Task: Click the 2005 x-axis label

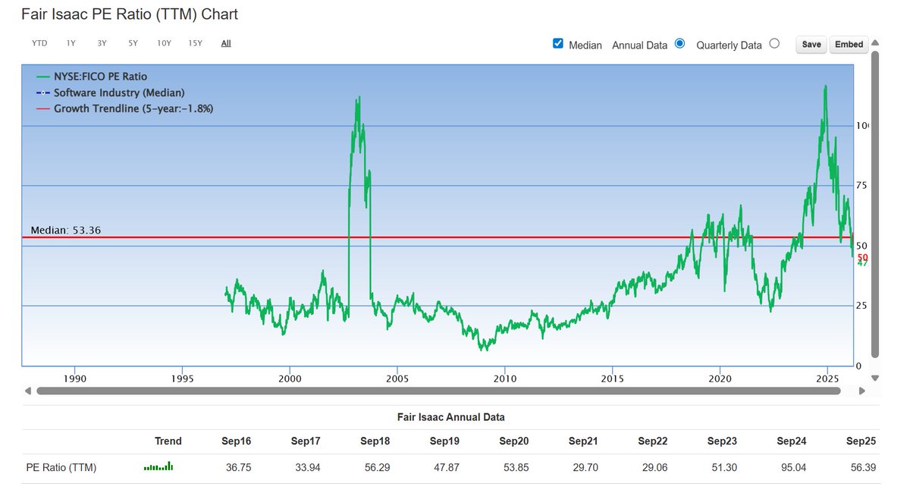Action: [397, 378]
